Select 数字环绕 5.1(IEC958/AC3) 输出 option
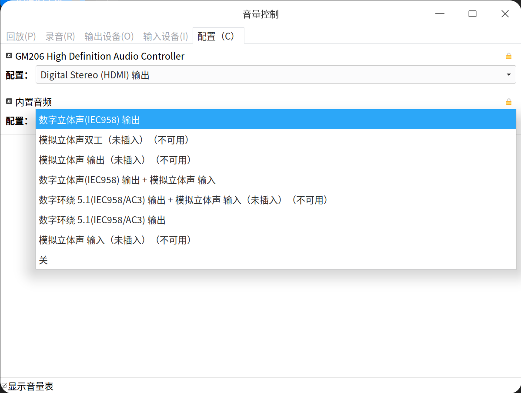 [x=276, y=220]
